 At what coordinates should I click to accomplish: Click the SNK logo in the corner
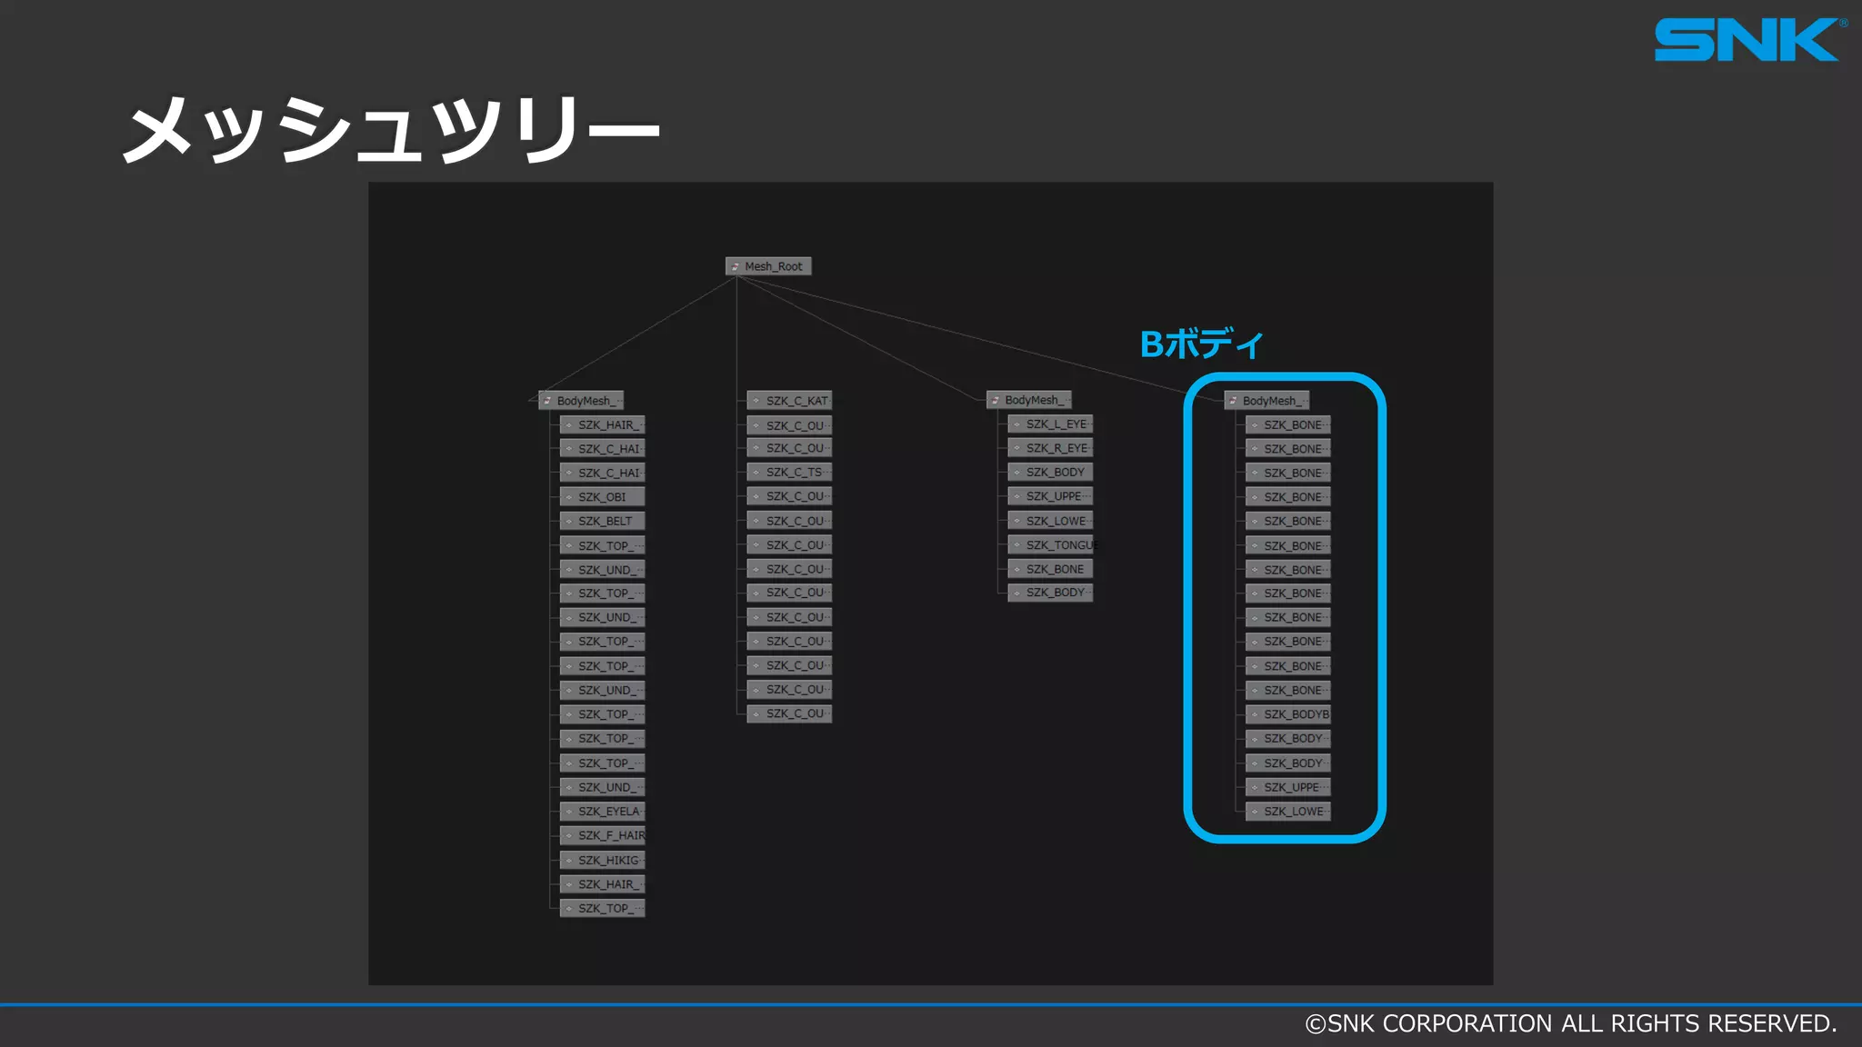(1747, 40)
